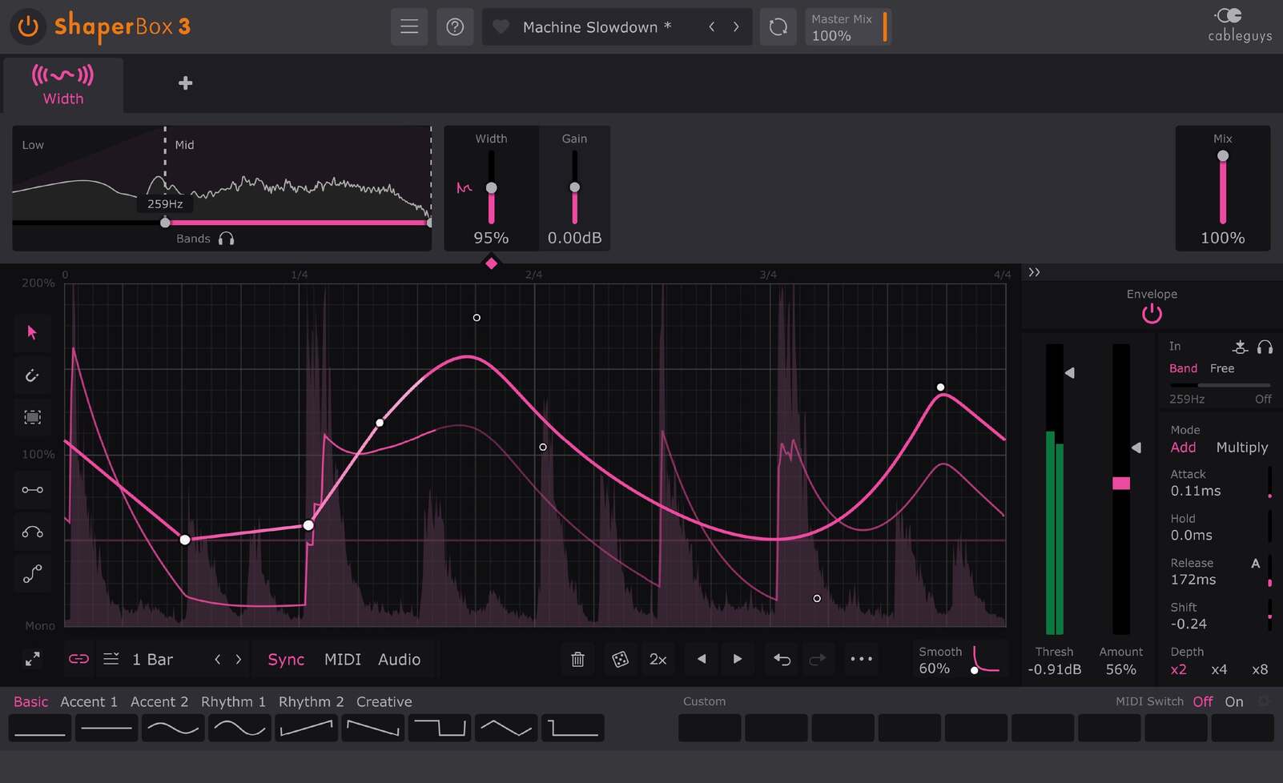Image resolution: width=1283 pixels, height=783 pixels.
Task: Select the line drawing tool
Action: pos(32,490)
